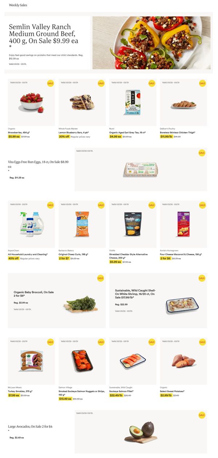Open the Numi Earl Grey Tea image
218x458 pixels.
[132, 102]
